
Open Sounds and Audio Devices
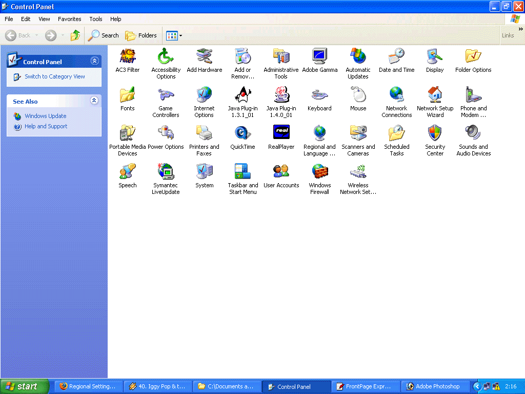pyautogui.click(x=473, y=141)
